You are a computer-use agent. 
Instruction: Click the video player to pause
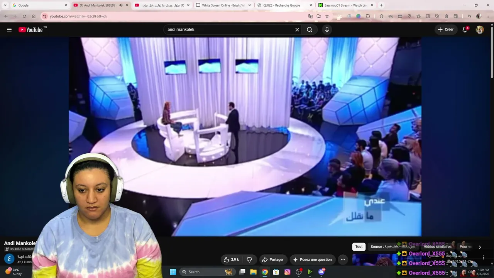click(245, 136)
